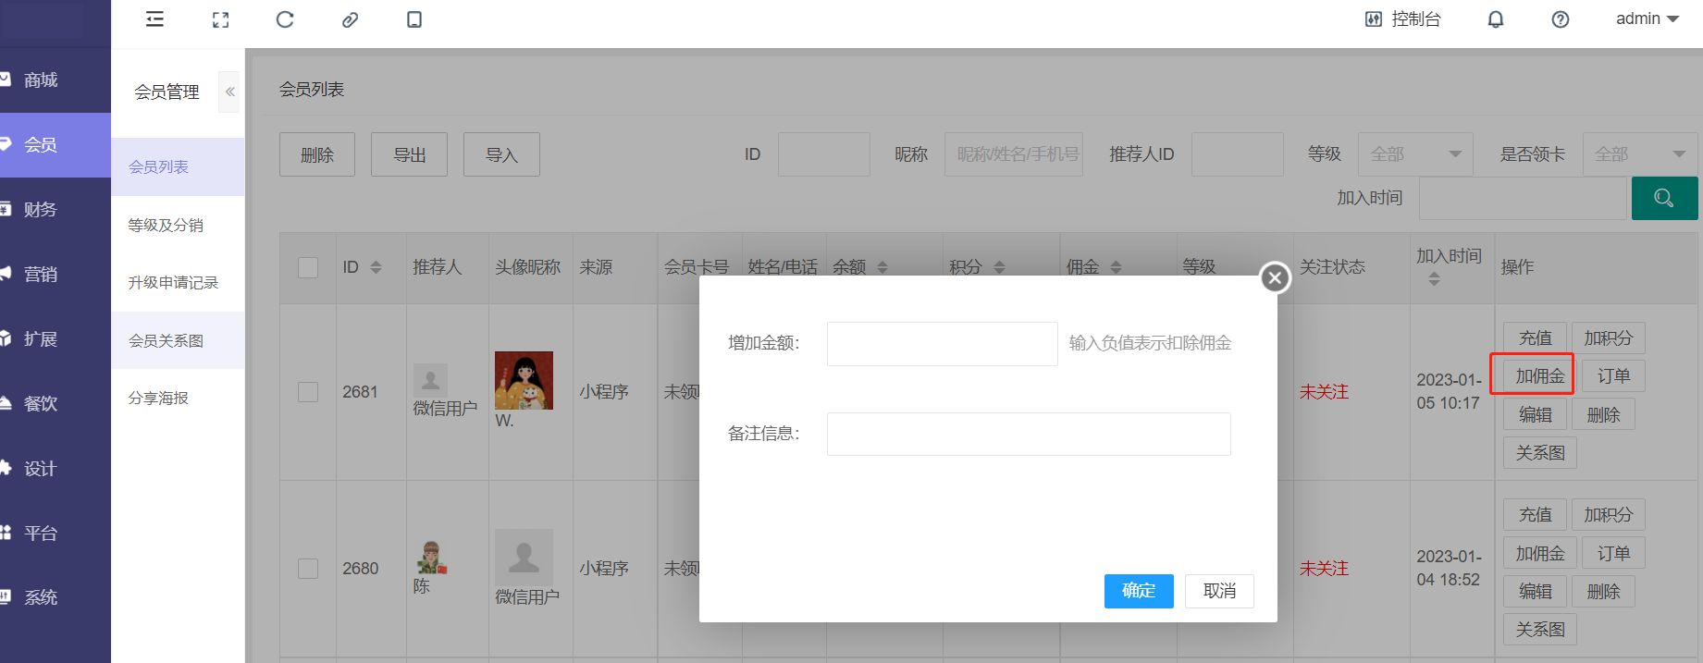Click the help question mark icon
Image resolution: width=1703 pixels, height=663 pixels.
pyautogui.click(x=1560, y=19)
